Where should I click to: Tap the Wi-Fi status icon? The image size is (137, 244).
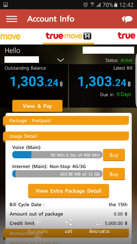(x=92, y=5)
